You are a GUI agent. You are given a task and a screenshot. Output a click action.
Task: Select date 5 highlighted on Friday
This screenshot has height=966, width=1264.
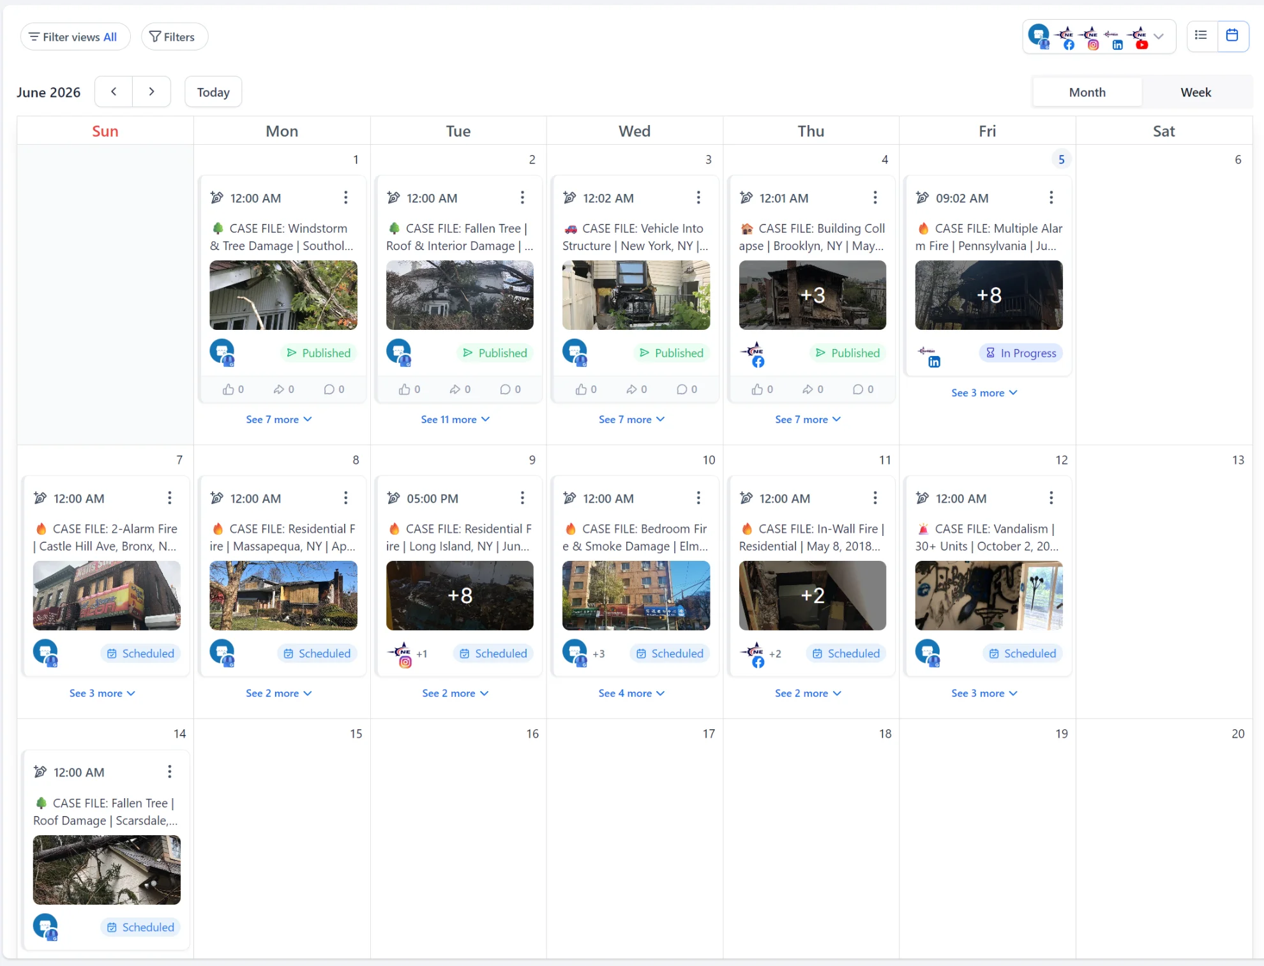coord(1061,160)
